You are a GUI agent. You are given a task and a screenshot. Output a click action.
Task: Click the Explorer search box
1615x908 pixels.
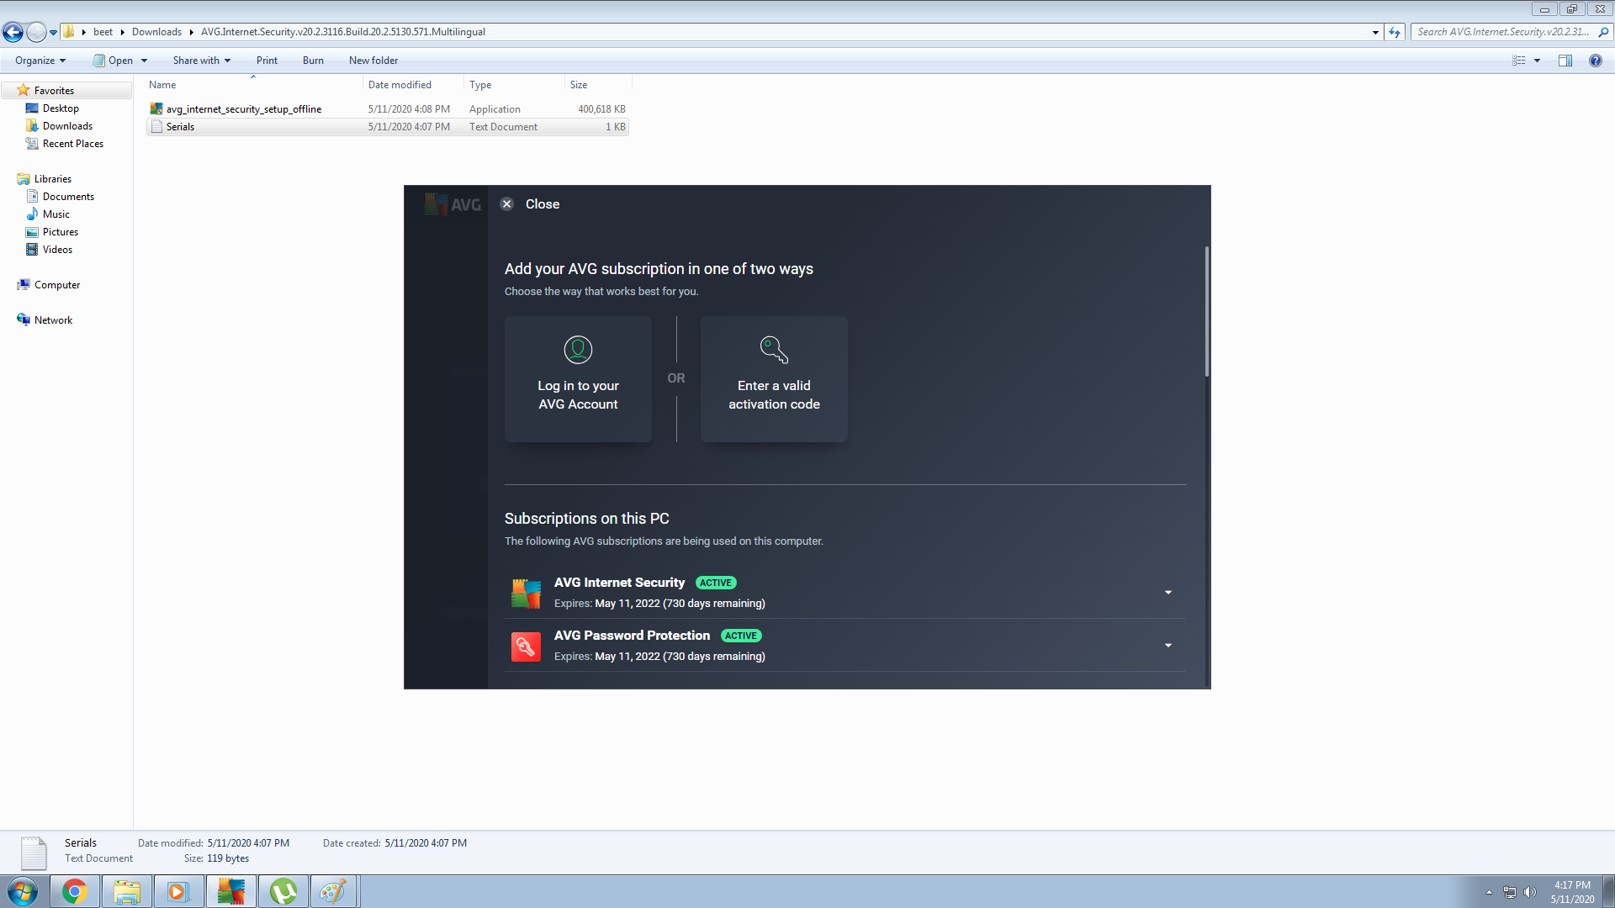pyautogui.click(x=1503, y=32)
